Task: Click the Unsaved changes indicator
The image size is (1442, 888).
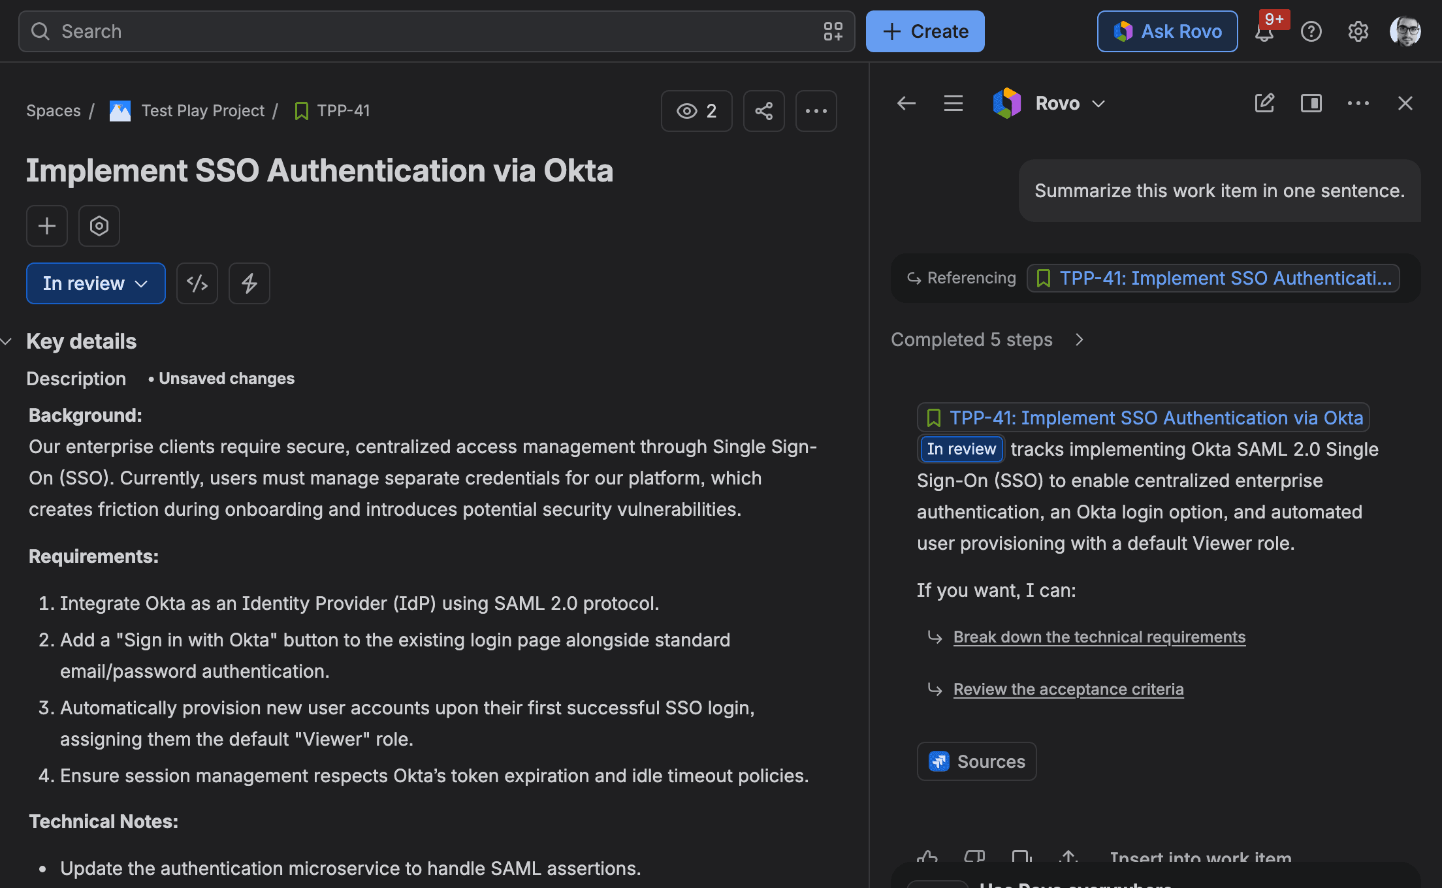Action: (x=221, y=379)
